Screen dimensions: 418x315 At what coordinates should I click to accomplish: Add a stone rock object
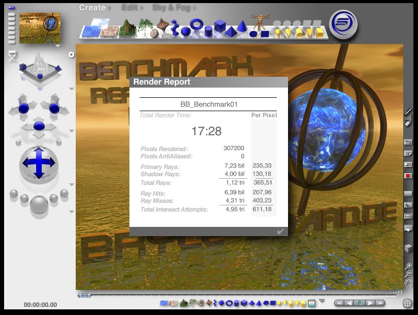(x=154, y=33)
